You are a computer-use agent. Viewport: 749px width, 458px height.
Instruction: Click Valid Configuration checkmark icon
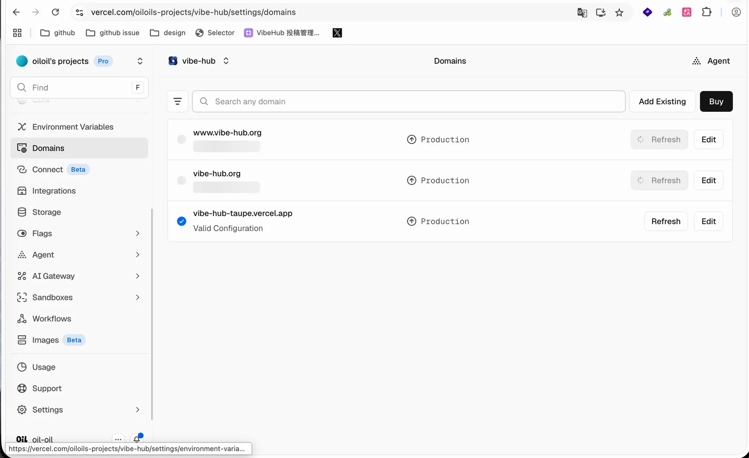tap(182, 221)
